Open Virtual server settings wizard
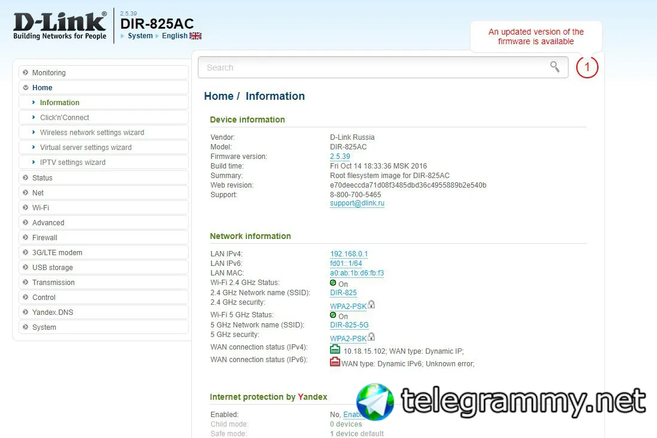657x438 pixels. click(x=103, y=148)
